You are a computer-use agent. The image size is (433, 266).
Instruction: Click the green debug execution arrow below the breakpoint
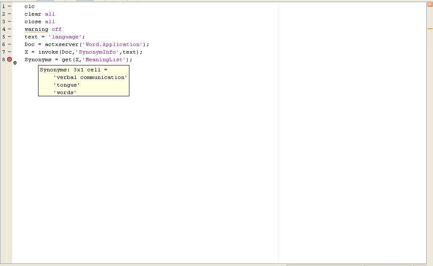[15, 63]
